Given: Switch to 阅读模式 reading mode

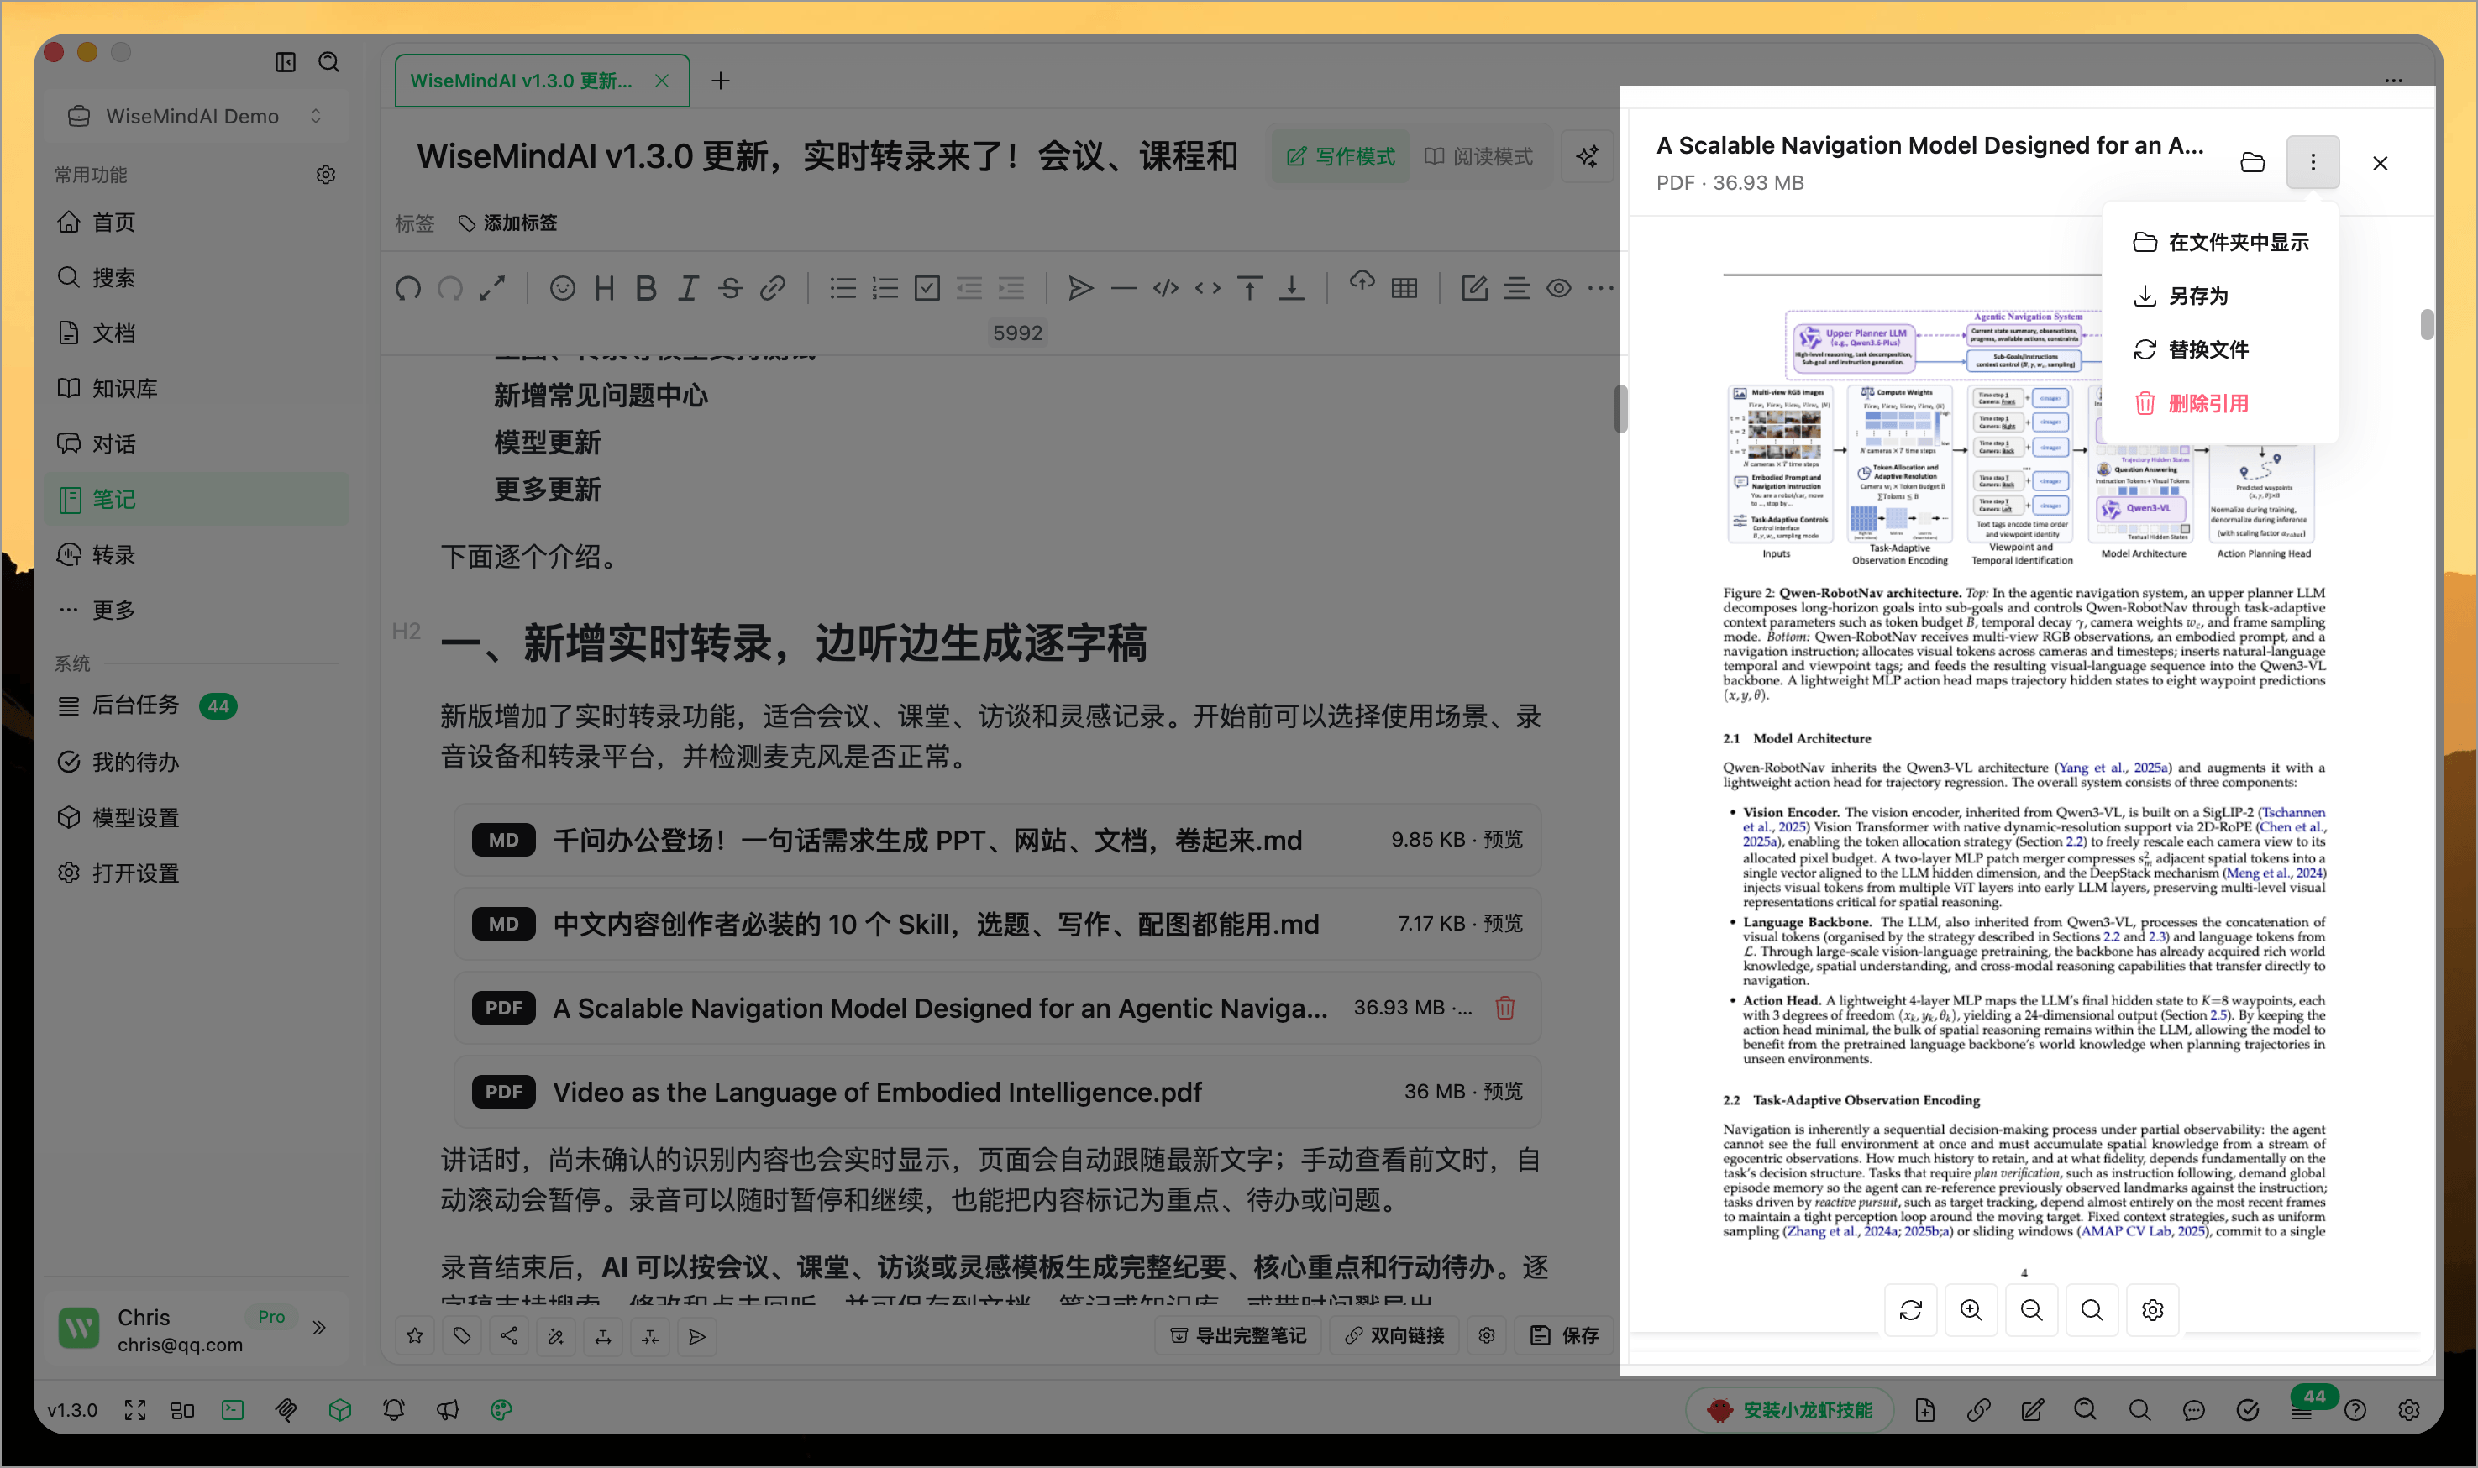Looking at the screenshot, I should pos(1478,156).
